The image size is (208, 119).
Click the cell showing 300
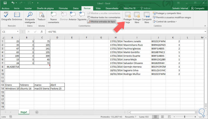click(42, 56)
